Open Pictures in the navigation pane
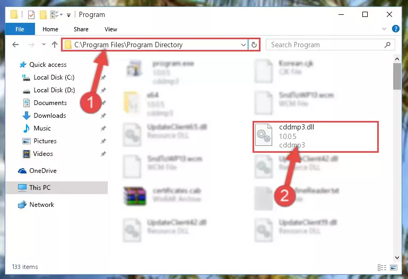The height and width of the screenshot is (279, 408). pos(45,141)
